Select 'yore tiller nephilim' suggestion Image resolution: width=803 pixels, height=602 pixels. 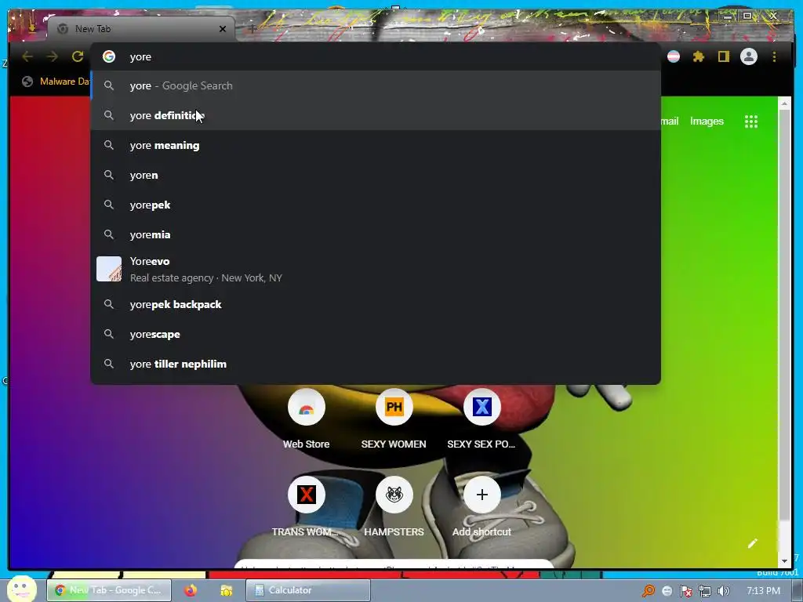click(376, 364)
